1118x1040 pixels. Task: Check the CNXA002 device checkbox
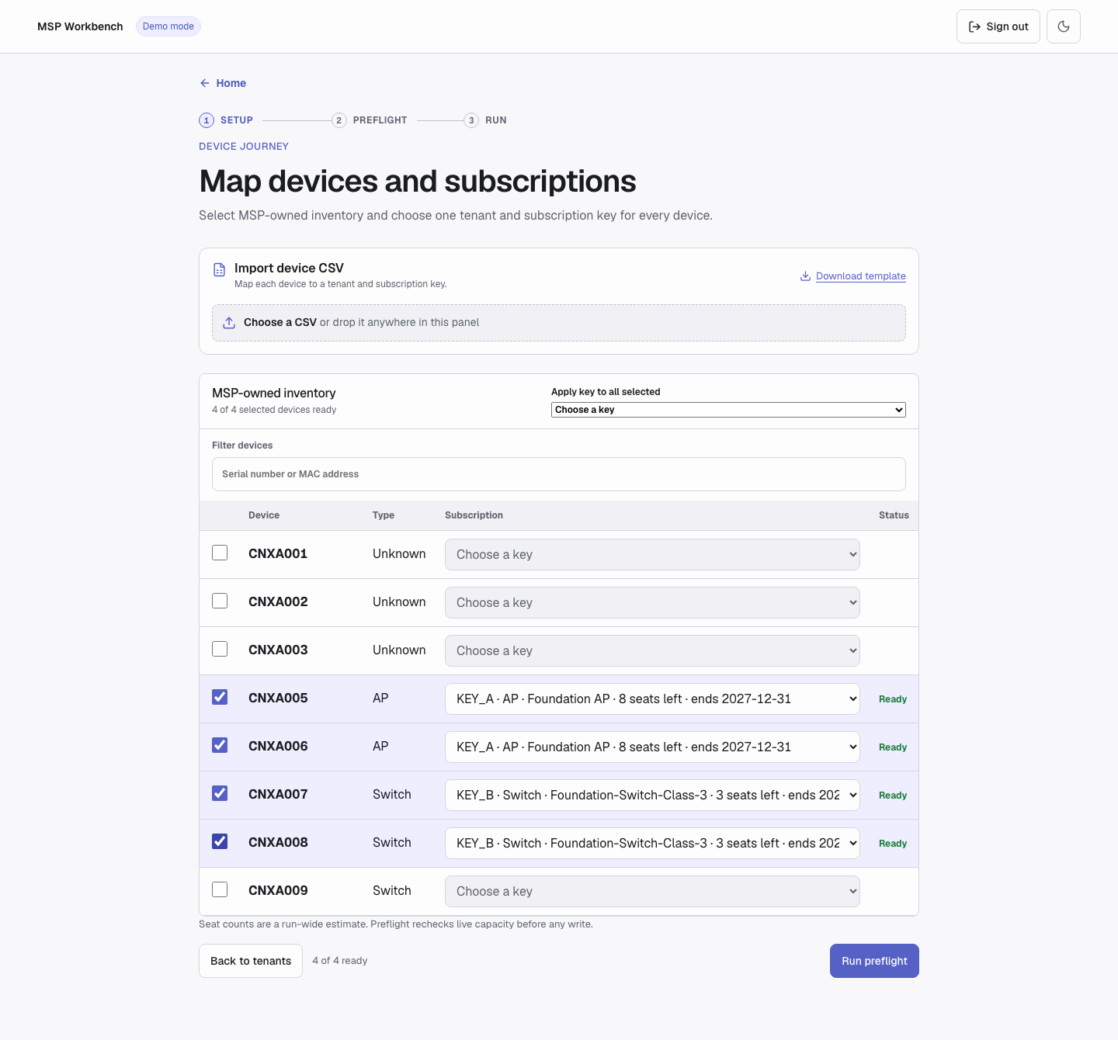pyautogui.click(x=220, y=601)
